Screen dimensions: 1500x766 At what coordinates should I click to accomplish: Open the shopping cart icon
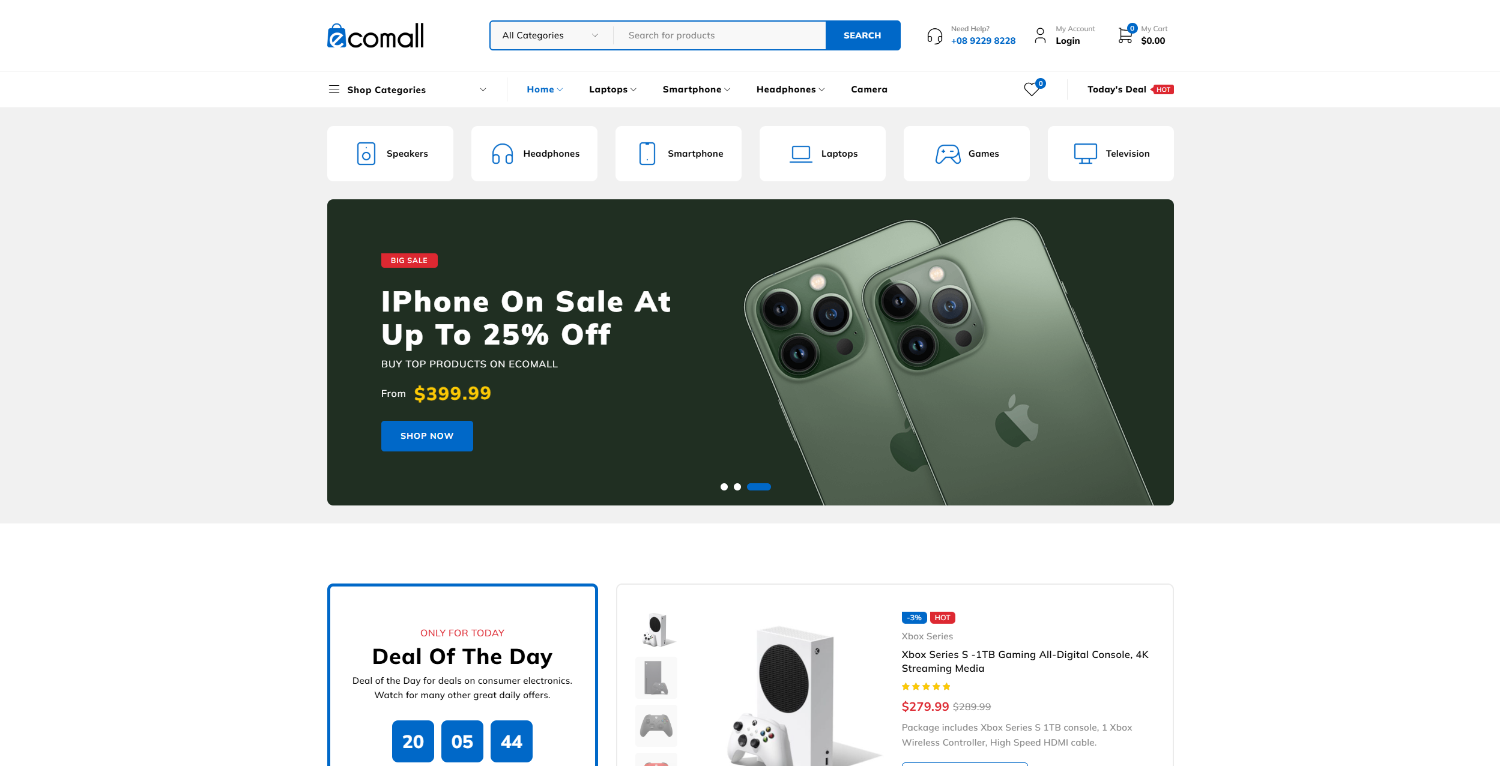[x=1125, y=35]
